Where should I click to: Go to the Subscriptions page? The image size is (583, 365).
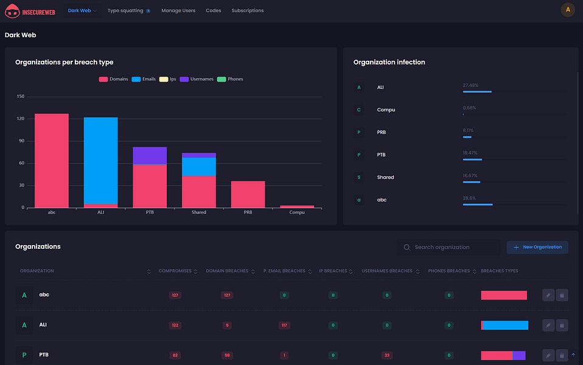248,10
